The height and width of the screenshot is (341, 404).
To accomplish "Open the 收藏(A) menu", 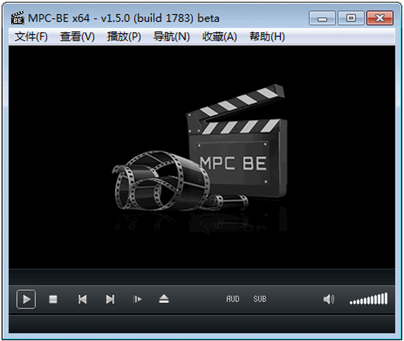I will (x=219, y=37).
